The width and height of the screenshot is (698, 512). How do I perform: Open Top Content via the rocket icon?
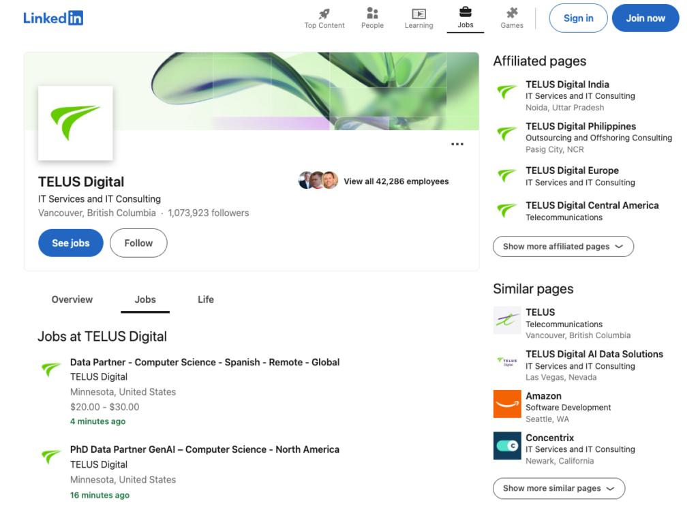point(324,14)
